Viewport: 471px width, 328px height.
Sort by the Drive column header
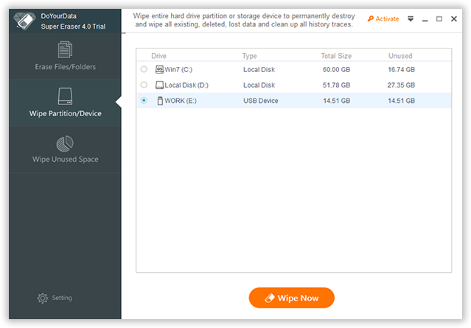tap(158, 56)
